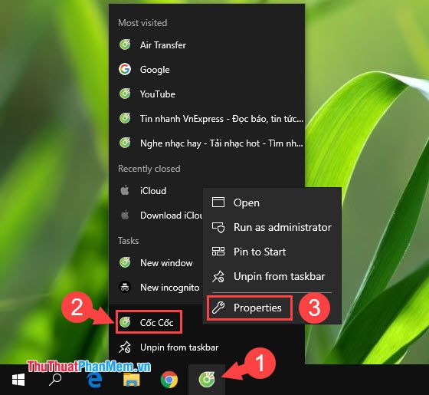This screenshot has width=429, height=395.
Task: Click the Windows Start button
Action: [18, 380]
